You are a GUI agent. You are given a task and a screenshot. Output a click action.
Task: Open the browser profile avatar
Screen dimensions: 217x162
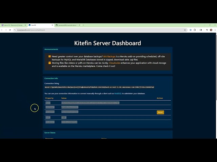point(211,30)
